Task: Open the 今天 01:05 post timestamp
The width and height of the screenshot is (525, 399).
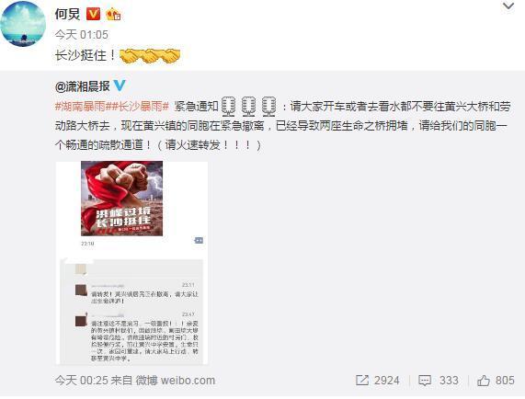Action: 81,35
